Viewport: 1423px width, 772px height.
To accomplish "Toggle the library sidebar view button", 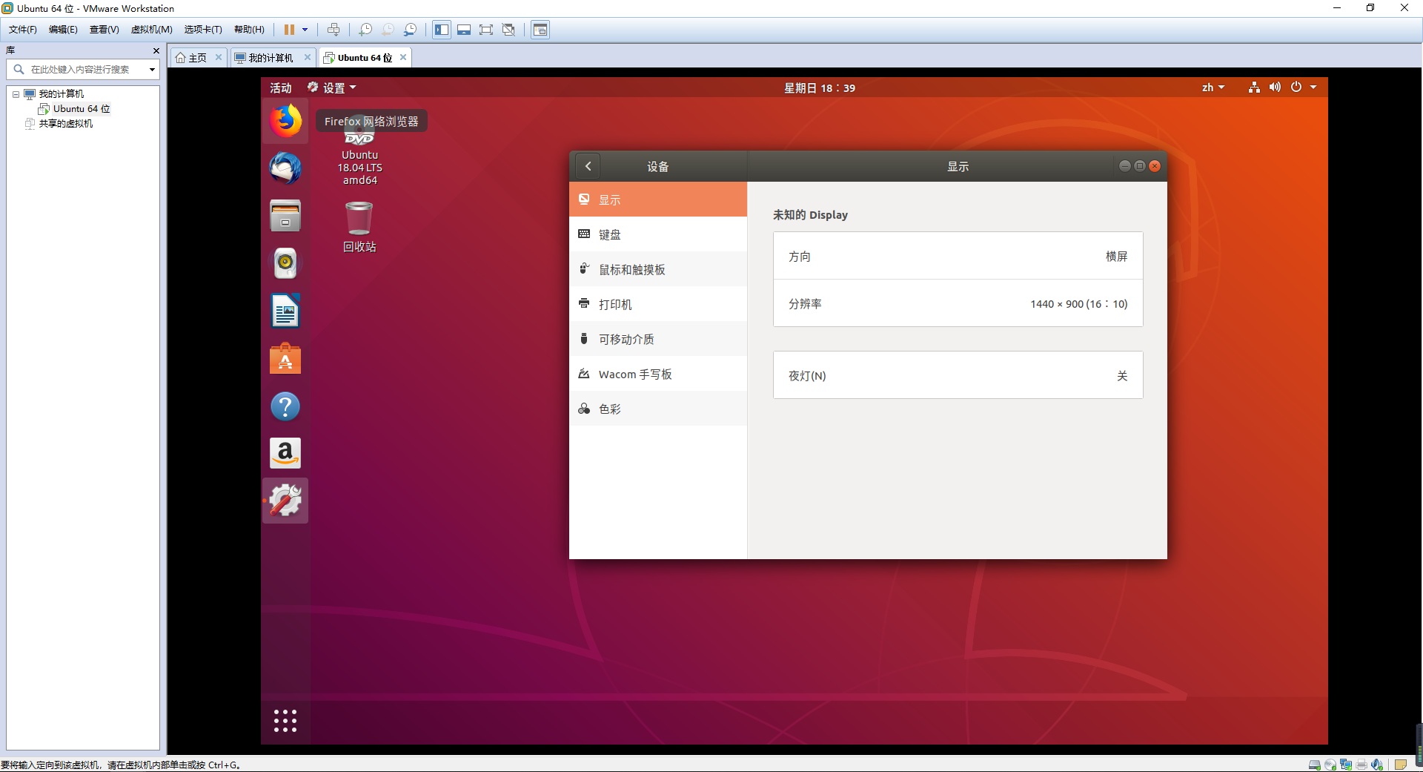I will [x=442, y=30].
